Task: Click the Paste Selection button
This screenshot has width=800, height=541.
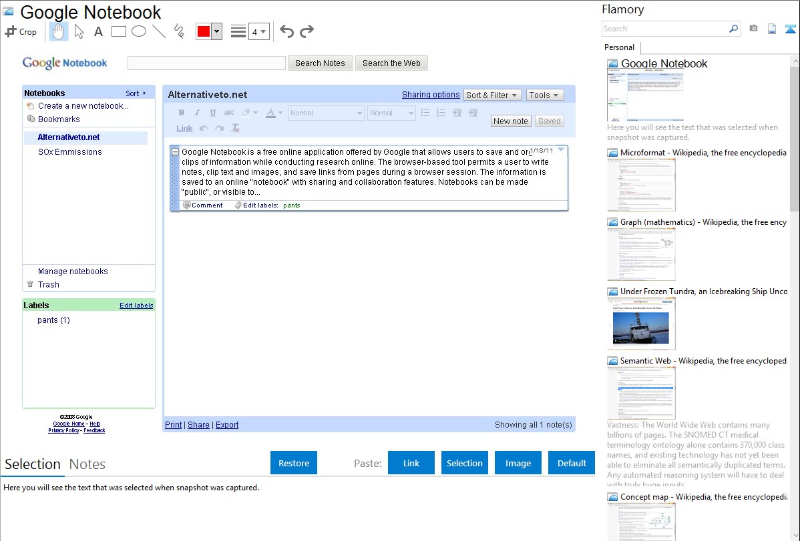Action: pyautogui.click(x=464, y=463)
